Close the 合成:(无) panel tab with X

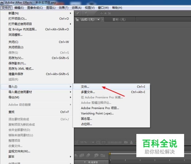tap(103, 19)
